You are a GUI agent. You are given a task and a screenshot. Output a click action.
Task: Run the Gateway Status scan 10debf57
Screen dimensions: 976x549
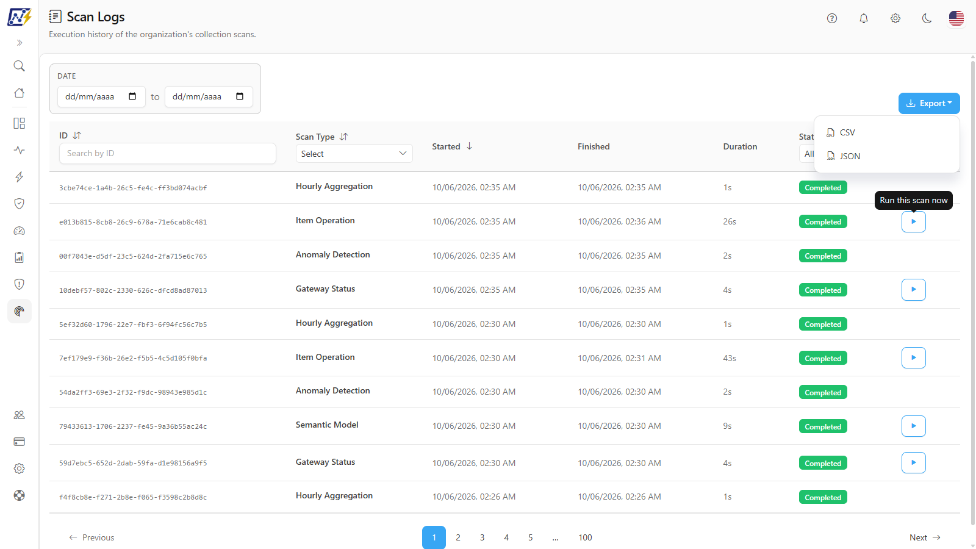pos(914,290)
